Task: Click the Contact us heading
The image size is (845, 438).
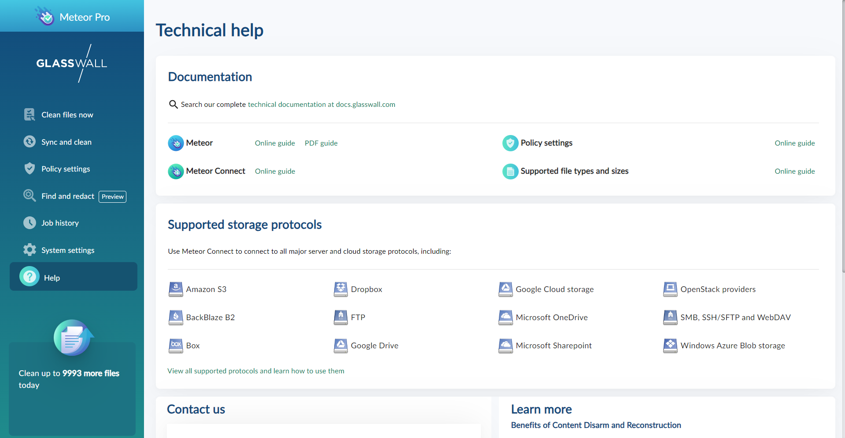Action: [x=196, y=409]
